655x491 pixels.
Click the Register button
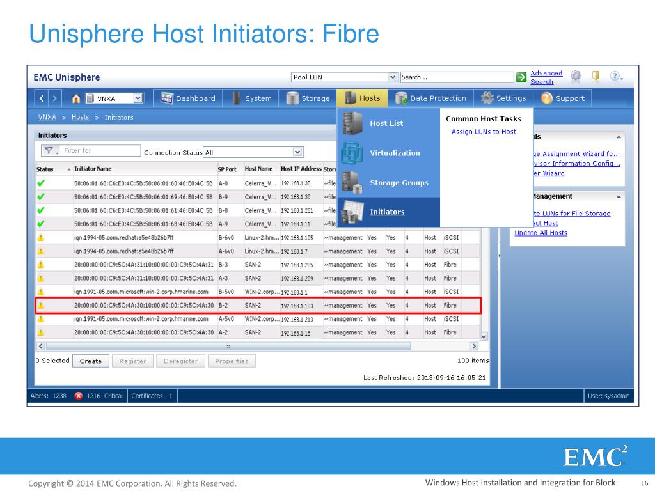coord(132,361)
